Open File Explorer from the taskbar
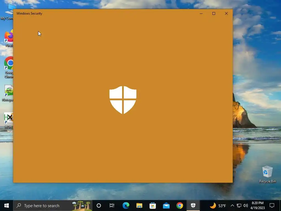 [x=139, y=206]
